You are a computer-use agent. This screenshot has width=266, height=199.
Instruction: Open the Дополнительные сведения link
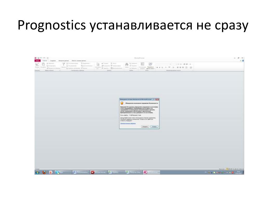coord(128,123)
